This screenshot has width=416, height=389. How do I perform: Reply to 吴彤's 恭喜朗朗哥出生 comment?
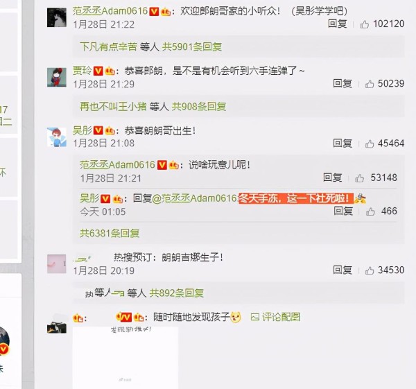tap(343, 144)
